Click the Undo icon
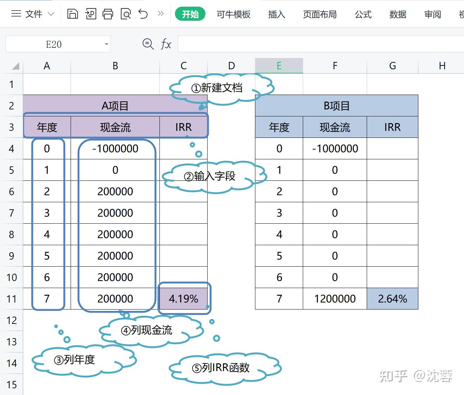 click(143, 14)
